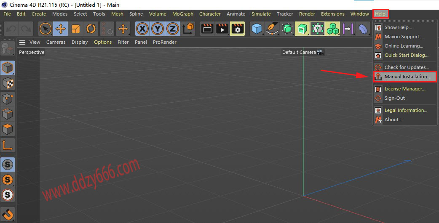Viewport: 439px width, 223px height.
Task: Open the File menu
Action: pyautogui.click(x=7, y=14)
